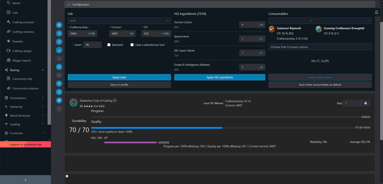Check 'Uses a splendorous tool'
This screenshot has width=383, height=184.
pos(132,45)
